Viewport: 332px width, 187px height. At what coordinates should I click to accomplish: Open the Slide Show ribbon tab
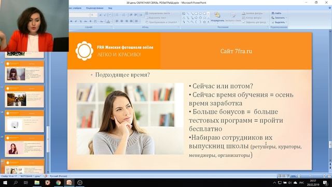point(75,8)
